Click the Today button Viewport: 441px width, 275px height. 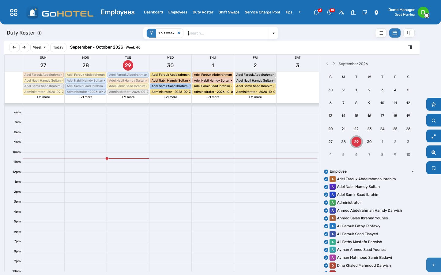click(58, 47)
